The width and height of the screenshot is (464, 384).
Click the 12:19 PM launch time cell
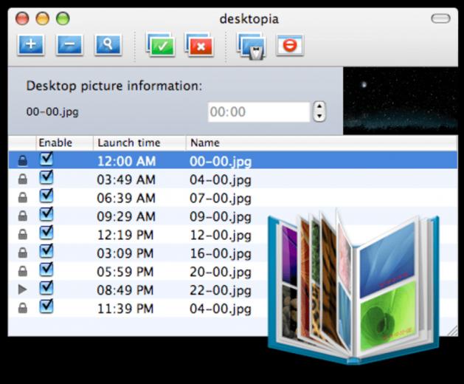125,235
